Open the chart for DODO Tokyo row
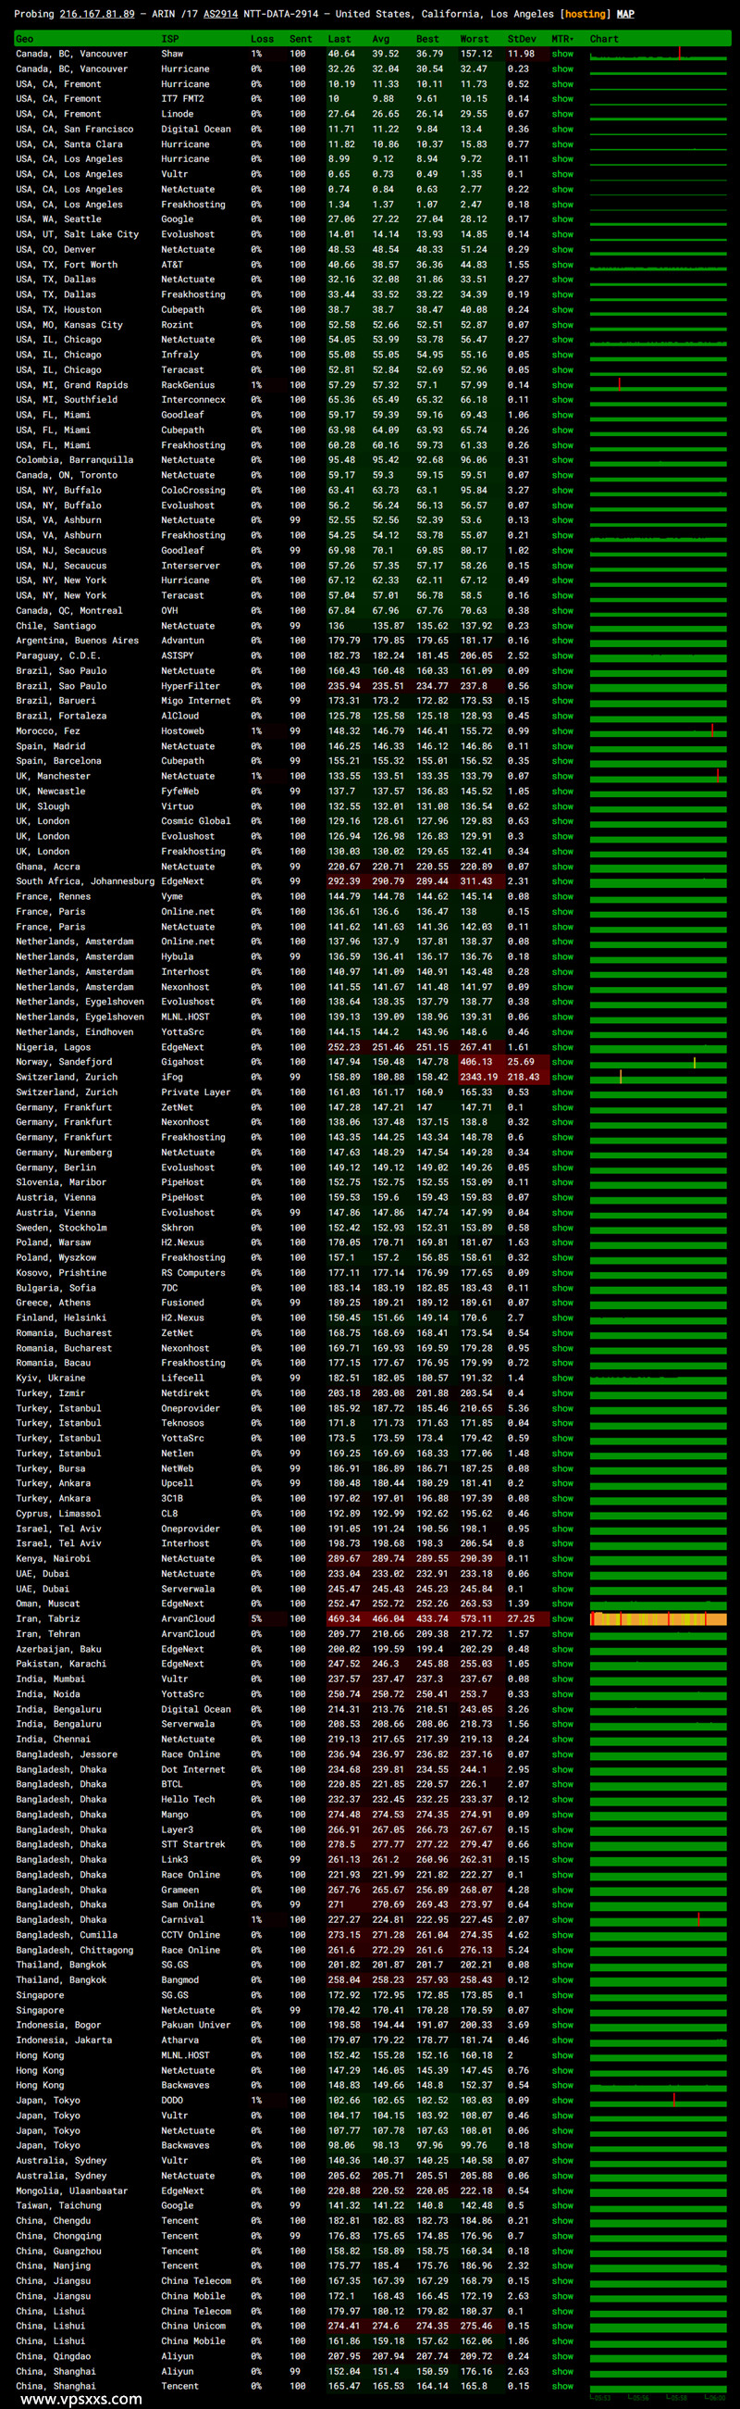The width and height of the screenshot is (740, 2409). pyautogui.click(x=658, y=2100)
